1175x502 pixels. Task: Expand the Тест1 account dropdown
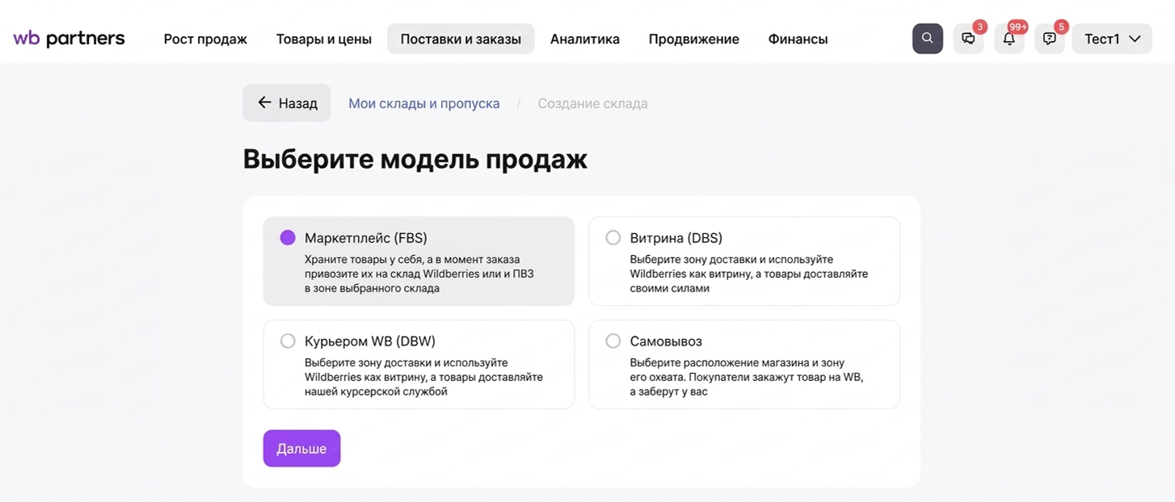(x=1112, y=39)
